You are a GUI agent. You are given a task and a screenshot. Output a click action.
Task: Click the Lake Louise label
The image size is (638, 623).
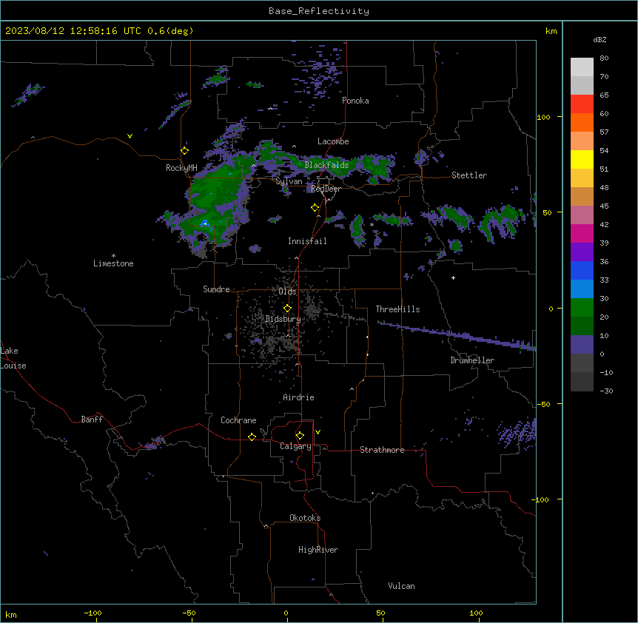(13, 358)
